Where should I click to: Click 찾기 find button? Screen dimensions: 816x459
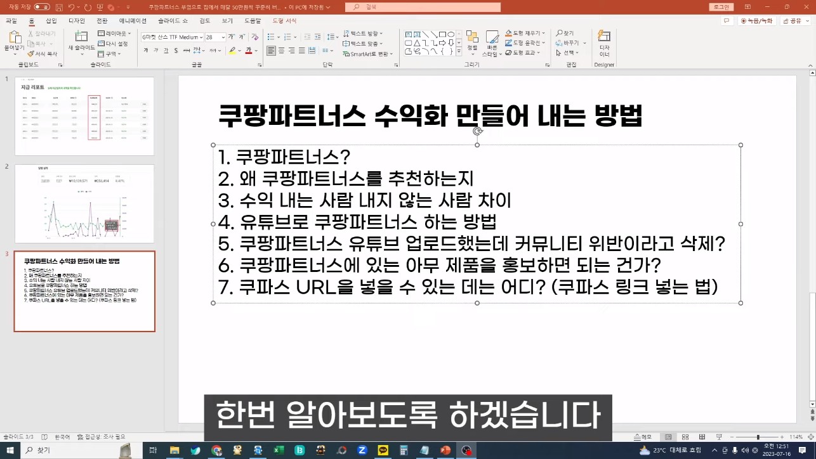point(564,33)
